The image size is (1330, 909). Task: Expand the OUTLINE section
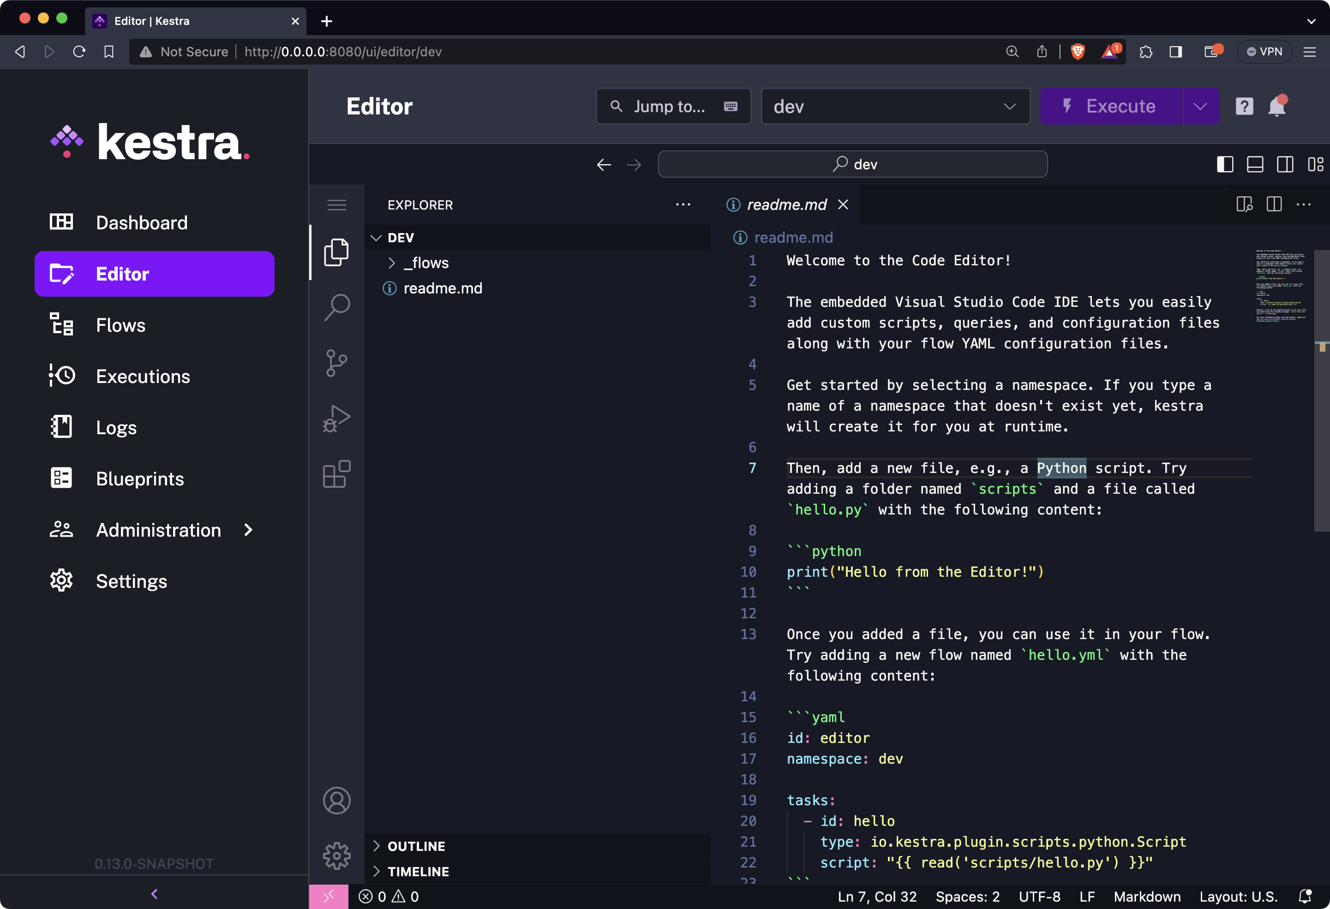416,846
